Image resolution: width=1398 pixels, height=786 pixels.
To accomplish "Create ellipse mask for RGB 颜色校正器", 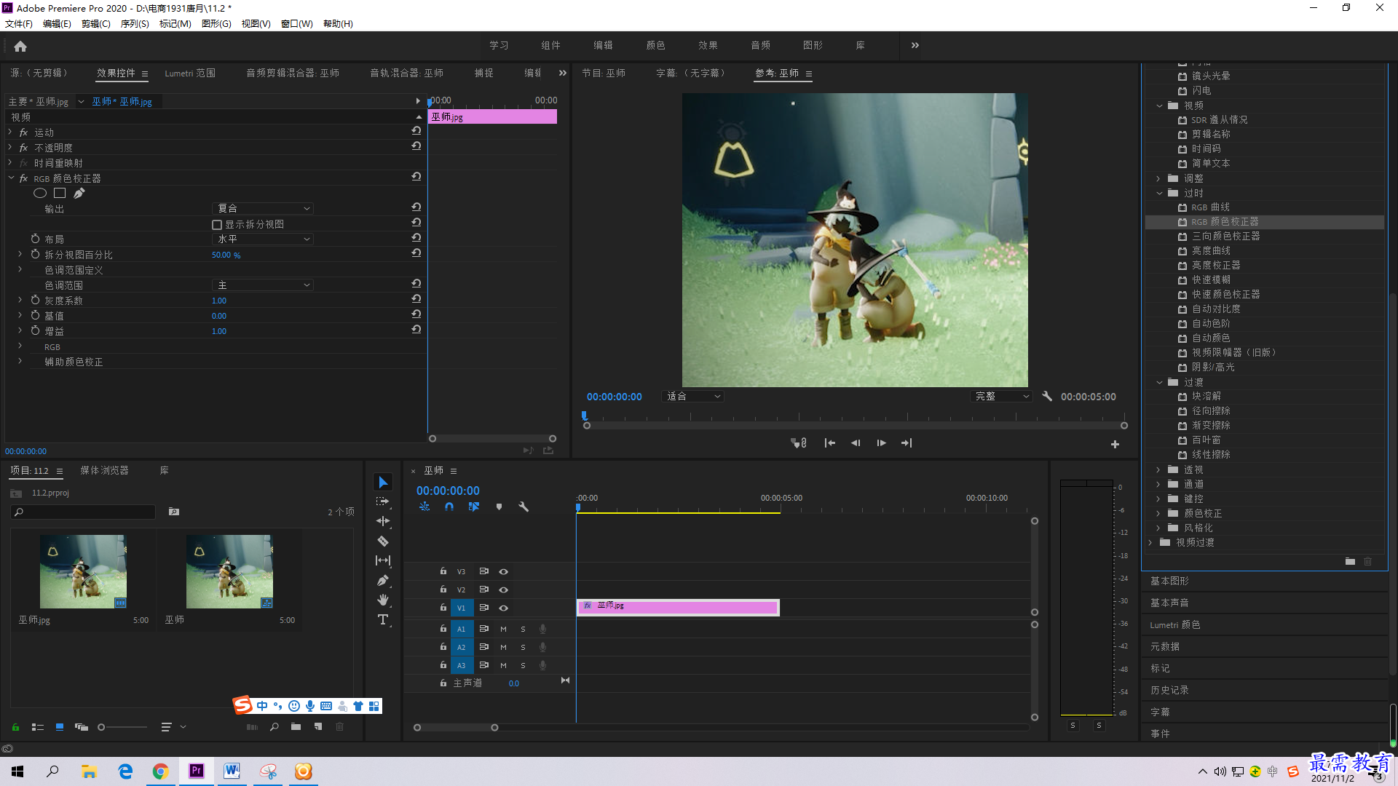I will [40, 194].
